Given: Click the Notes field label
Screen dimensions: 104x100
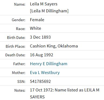Looking at the screenshot, I should pyautogui.click(x=20, y=90).
